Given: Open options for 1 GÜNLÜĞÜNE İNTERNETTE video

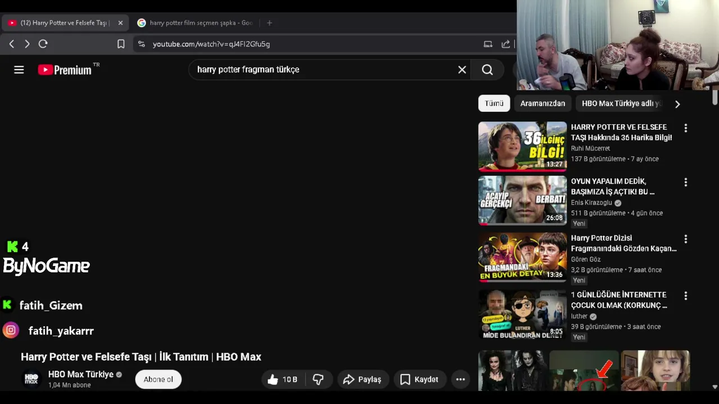Looking at the screenshot, I should coord(685,296).
